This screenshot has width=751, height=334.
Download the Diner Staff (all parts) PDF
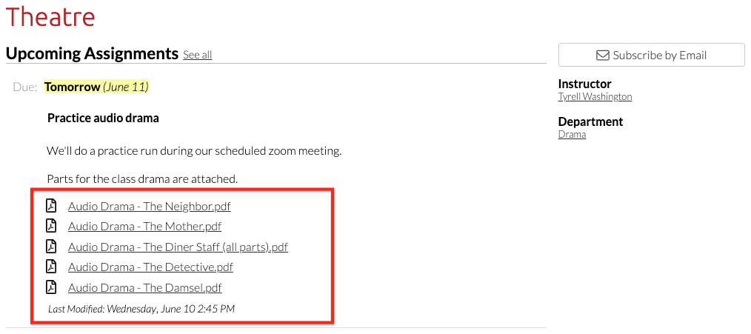pos(178,247)
